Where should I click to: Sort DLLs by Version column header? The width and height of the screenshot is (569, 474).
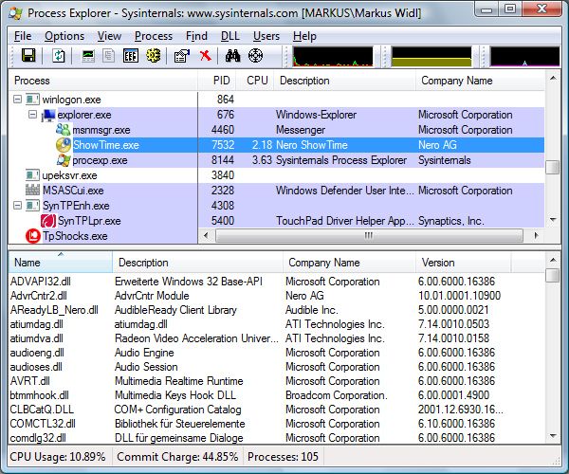click(x=463, y=263)
